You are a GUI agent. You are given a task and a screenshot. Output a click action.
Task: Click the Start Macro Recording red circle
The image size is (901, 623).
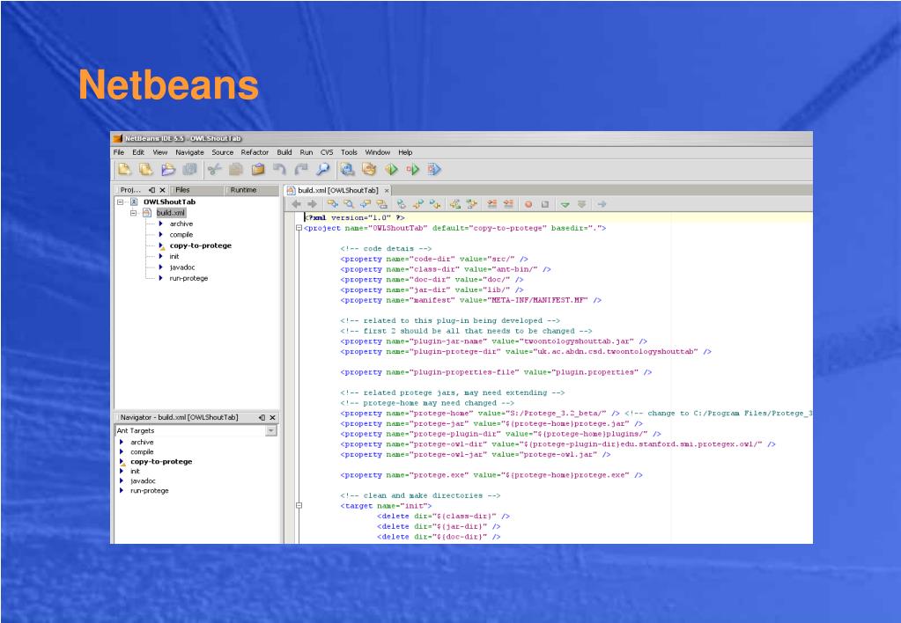click(x=528, y=204)
